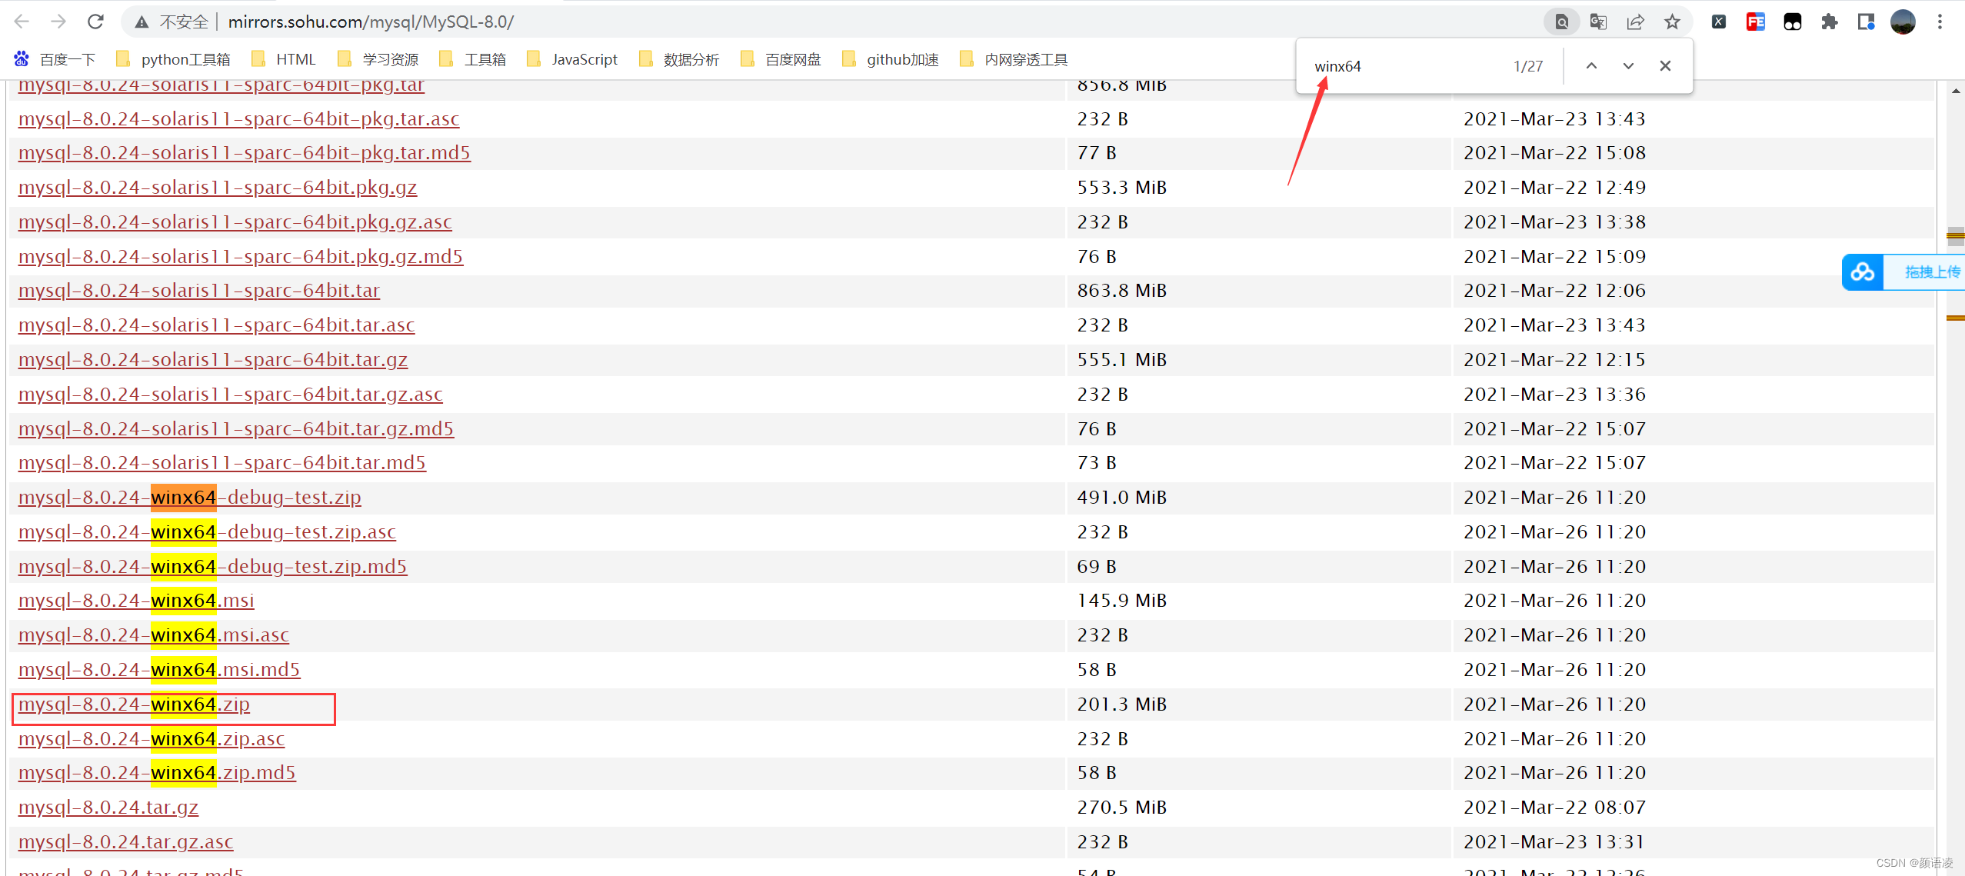Viewport: 1965px width, 876px height.
Task: Open mysql-8.0.24-winx64.zip.asc link
Action: click(x=152, y=738)
